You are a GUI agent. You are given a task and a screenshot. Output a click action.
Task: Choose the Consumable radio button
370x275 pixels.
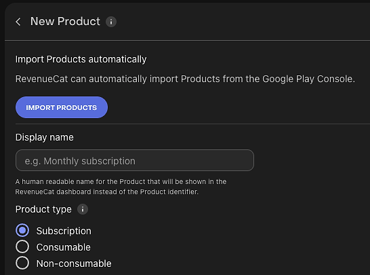point(22,246)
